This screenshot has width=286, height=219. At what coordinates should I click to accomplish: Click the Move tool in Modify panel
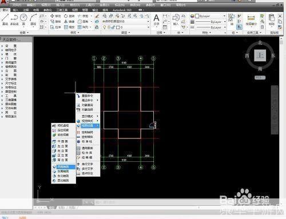pos(55,16)
